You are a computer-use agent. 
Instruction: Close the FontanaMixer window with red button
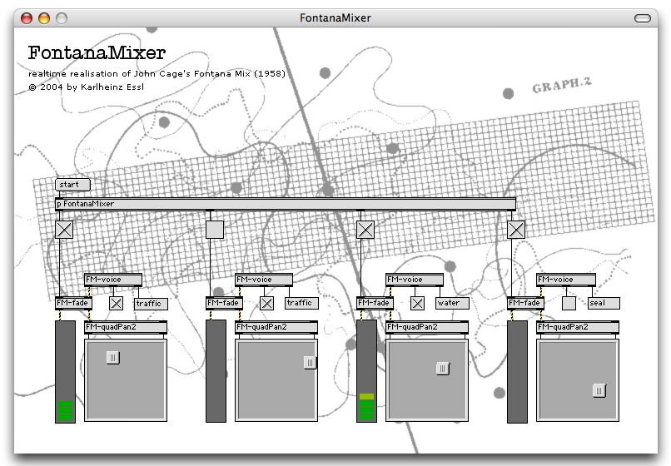click(x=27, y=18)
